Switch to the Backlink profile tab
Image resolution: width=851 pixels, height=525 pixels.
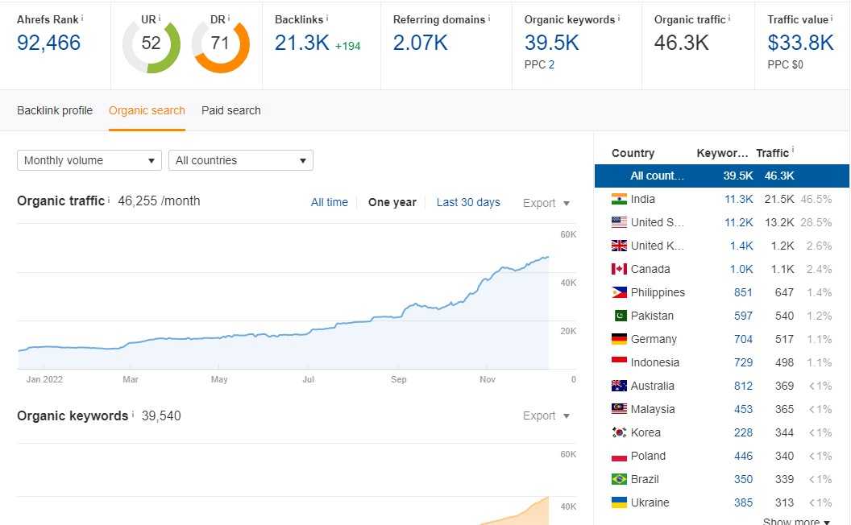pyautogui.click(x=55, y=110)
